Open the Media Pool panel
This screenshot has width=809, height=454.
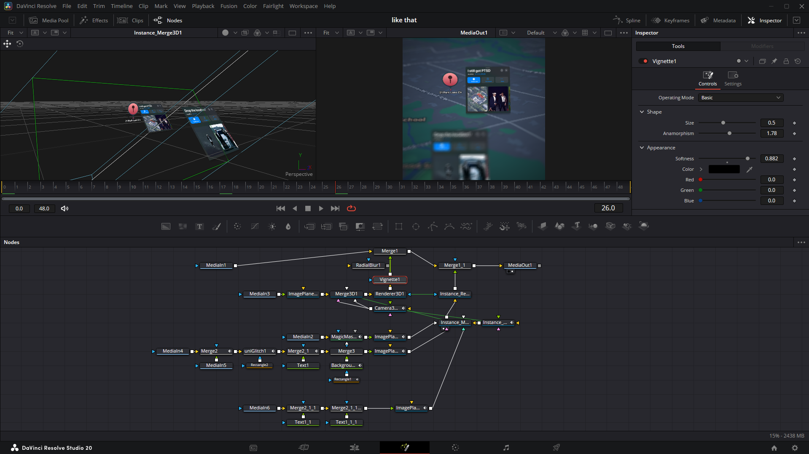(x=49, y=20)
